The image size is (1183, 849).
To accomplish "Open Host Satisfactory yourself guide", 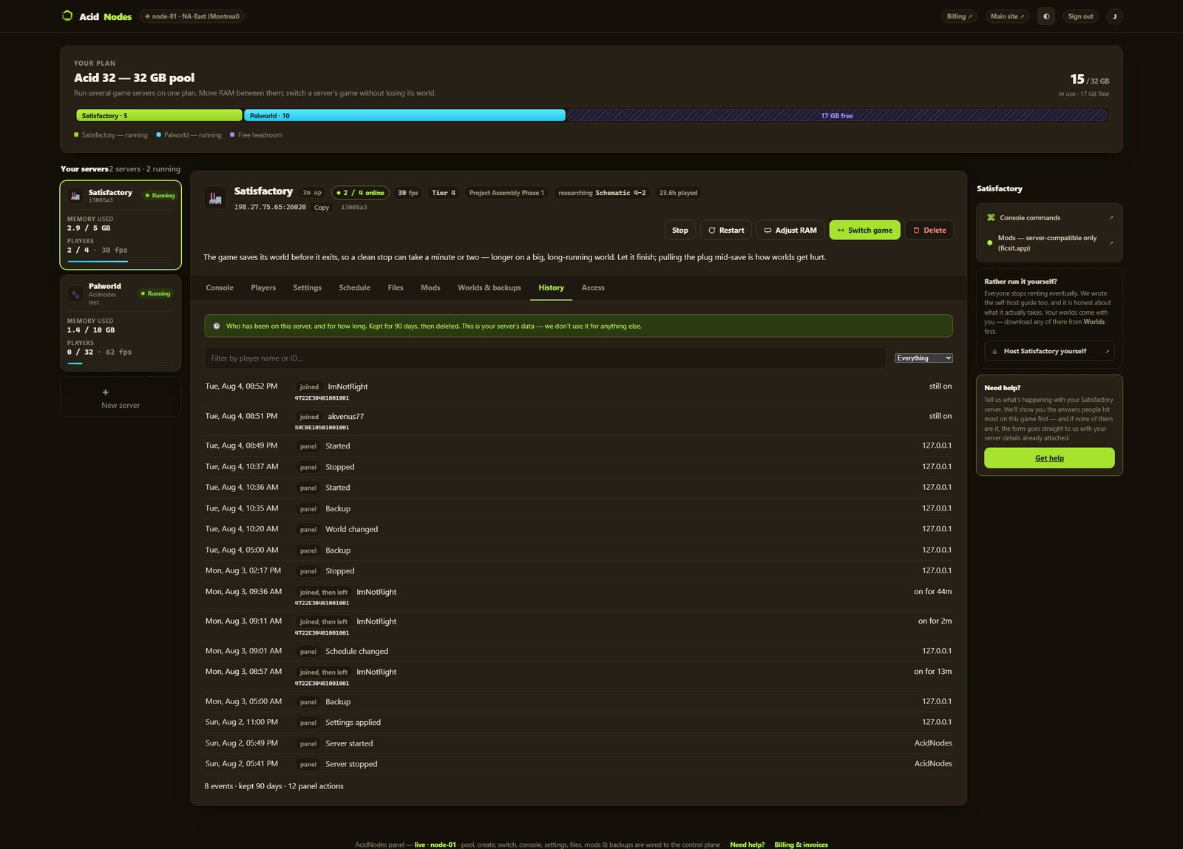I will point(1049,352).
